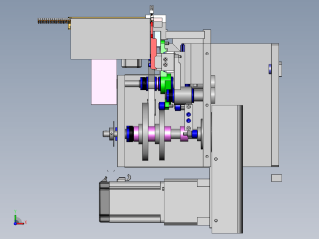
Task: Select the small gray square at lower right
Action: click(277, 178)
